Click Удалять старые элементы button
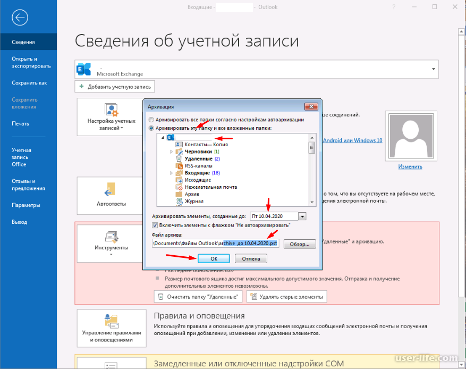 pos(287,297)
